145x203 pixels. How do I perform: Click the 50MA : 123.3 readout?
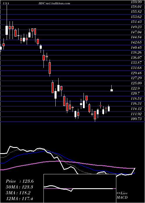point(19,187)
